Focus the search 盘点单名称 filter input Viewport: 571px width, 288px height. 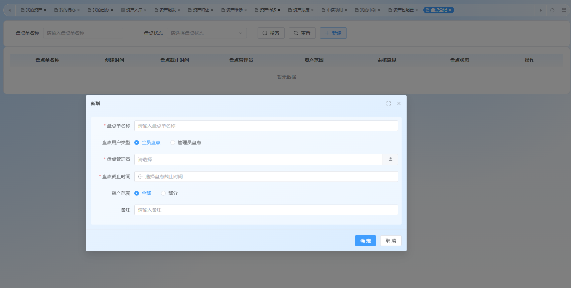83,33
